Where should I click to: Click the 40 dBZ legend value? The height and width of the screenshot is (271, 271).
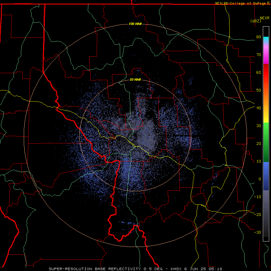coord(259,108)
